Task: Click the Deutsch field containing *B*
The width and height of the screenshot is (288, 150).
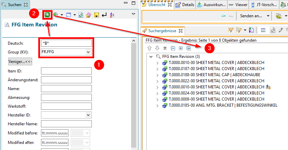Action: point(66,43)
